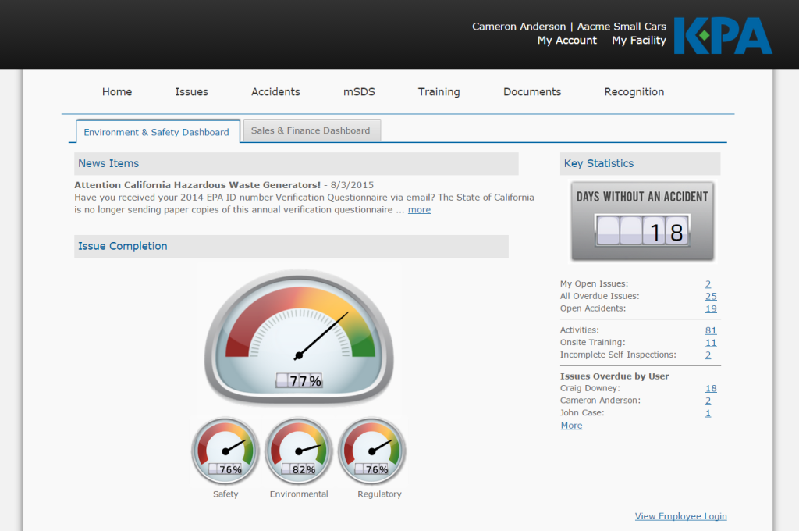View All Overdue Issues count 25
The image size is (799, 531).
click(x=711, y=297)
